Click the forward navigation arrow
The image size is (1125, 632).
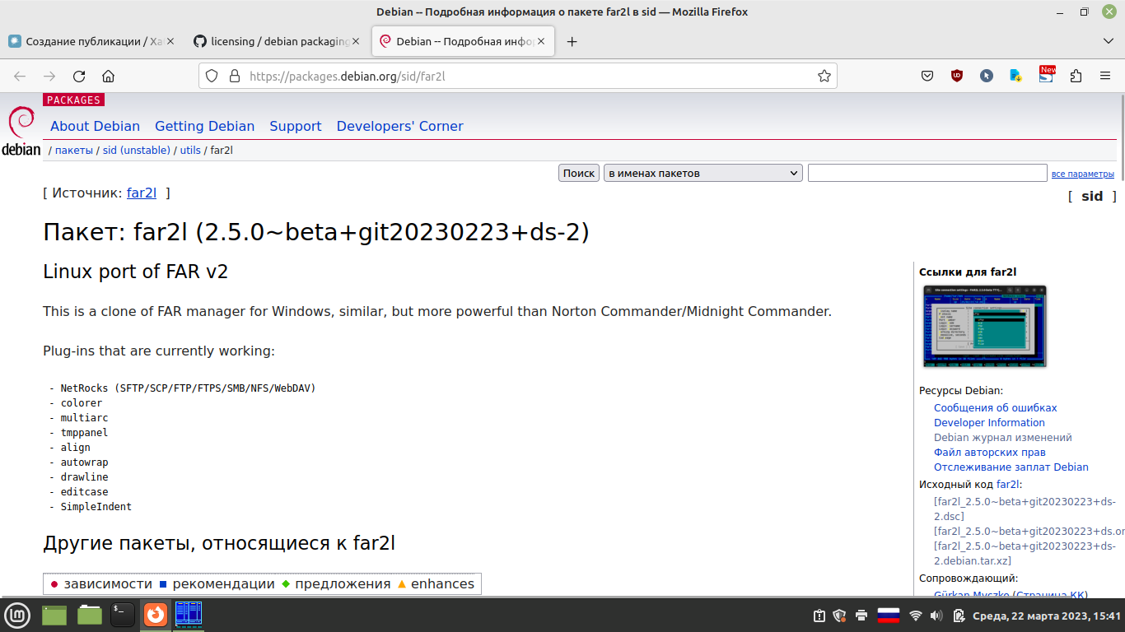(x=49, y=76)
